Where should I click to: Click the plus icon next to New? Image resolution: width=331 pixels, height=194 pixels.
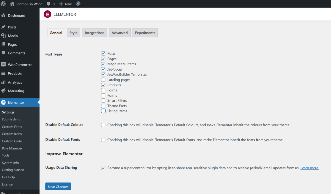pos(61,4)
